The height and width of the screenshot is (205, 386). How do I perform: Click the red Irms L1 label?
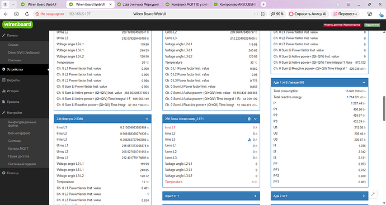tap(170, 127)
